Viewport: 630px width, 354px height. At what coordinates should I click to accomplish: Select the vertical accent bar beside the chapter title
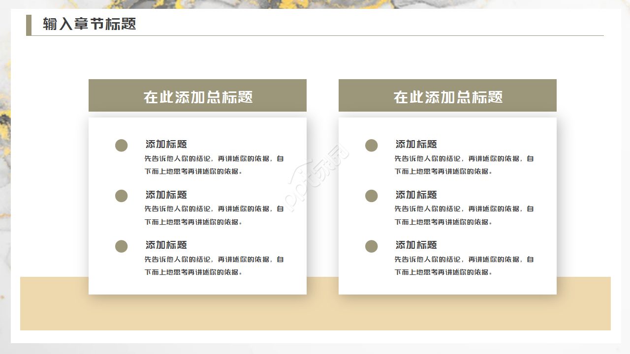pyautogui.click(x=29, y=25)
